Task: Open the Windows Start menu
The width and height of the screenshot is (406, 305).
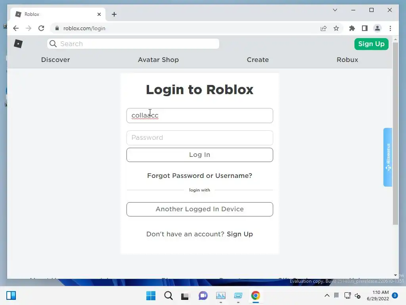Action: tap(151, 295)
